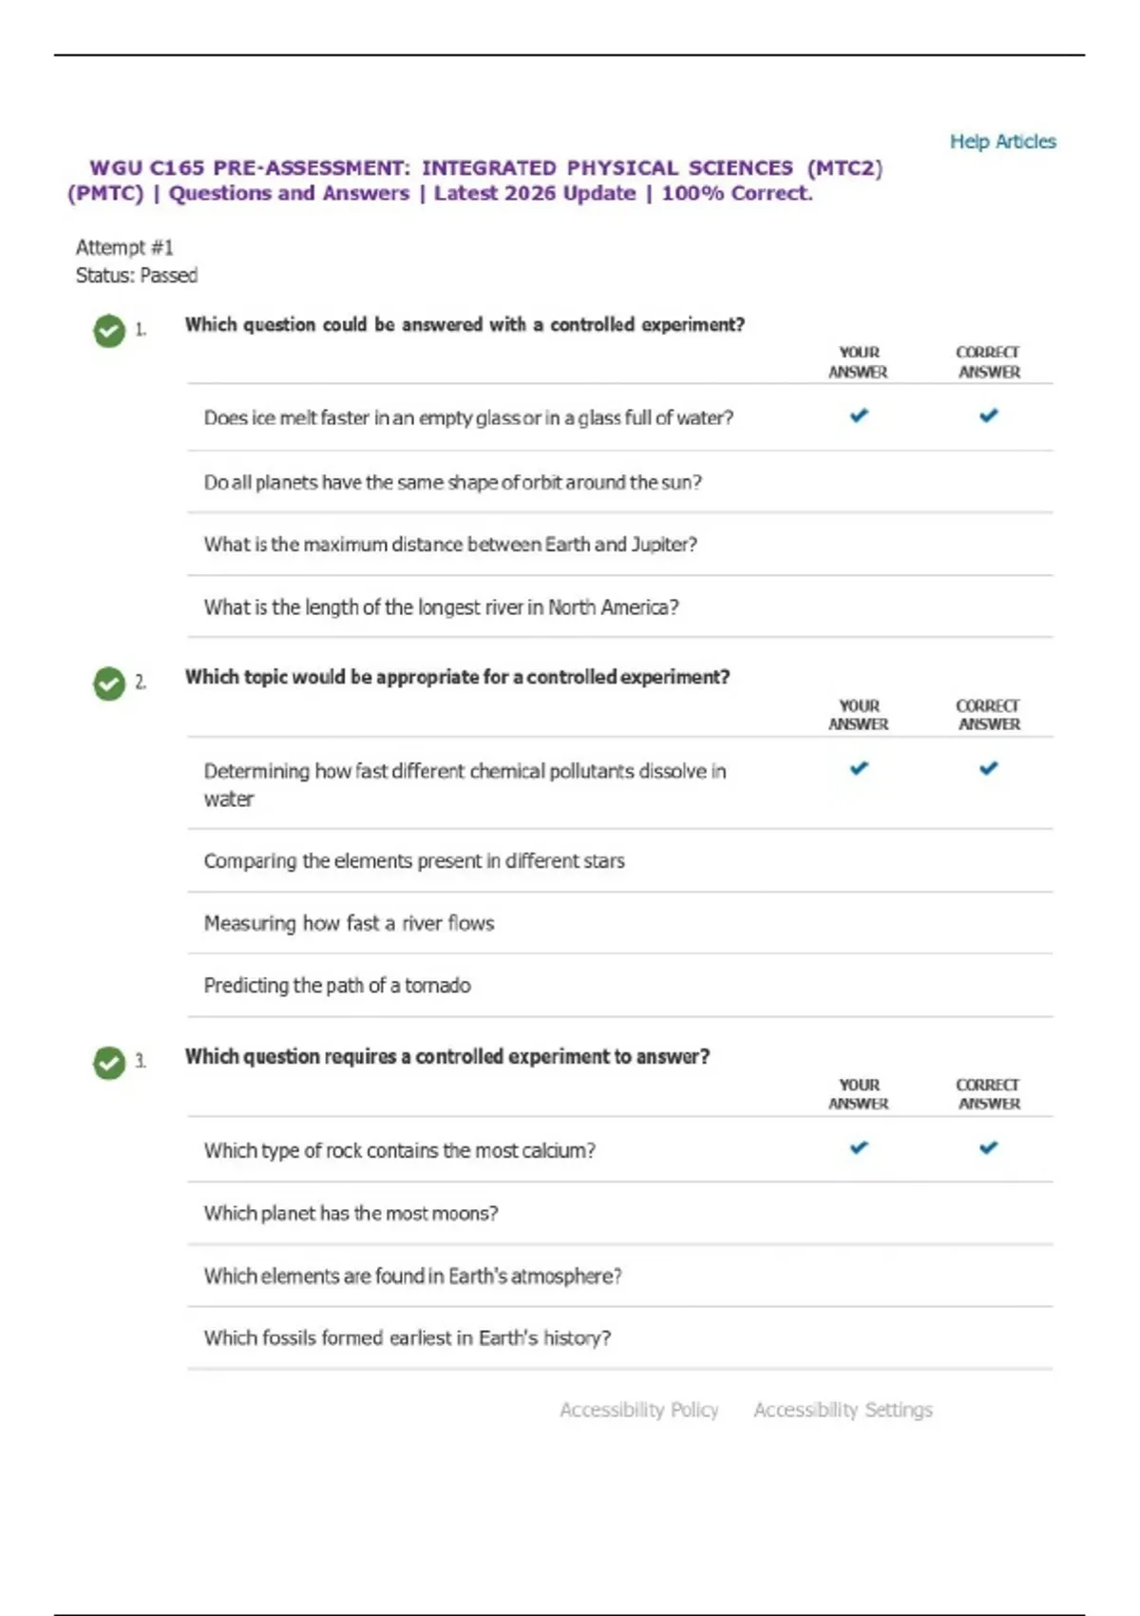Image resolution: width=1140 pixels, height=1616 pixels.
Task: Click your-answer checkmark for rock calcium option
Action: (859, 1147)
